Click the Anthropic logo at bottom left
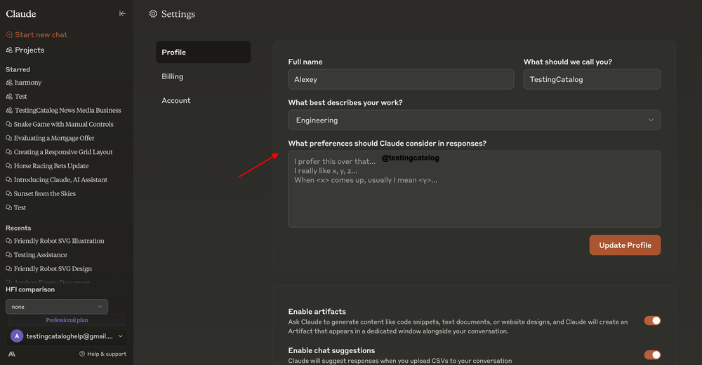The height and width of the screenshot is (365, 702). click(x=12, y=354)
